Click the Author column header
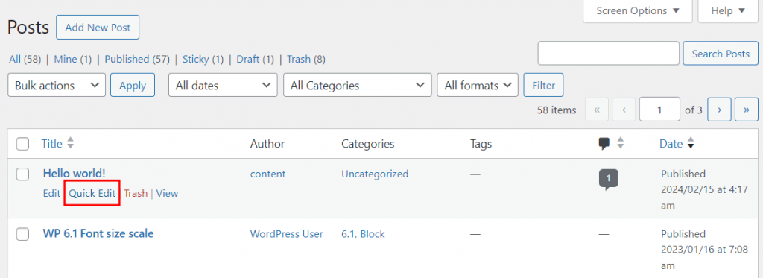The image size is (763, 278). point(267,144)
